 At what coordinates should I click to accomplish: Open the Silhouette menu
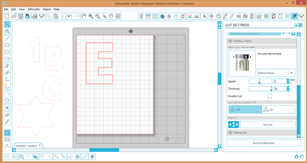[x=34, y=9]
